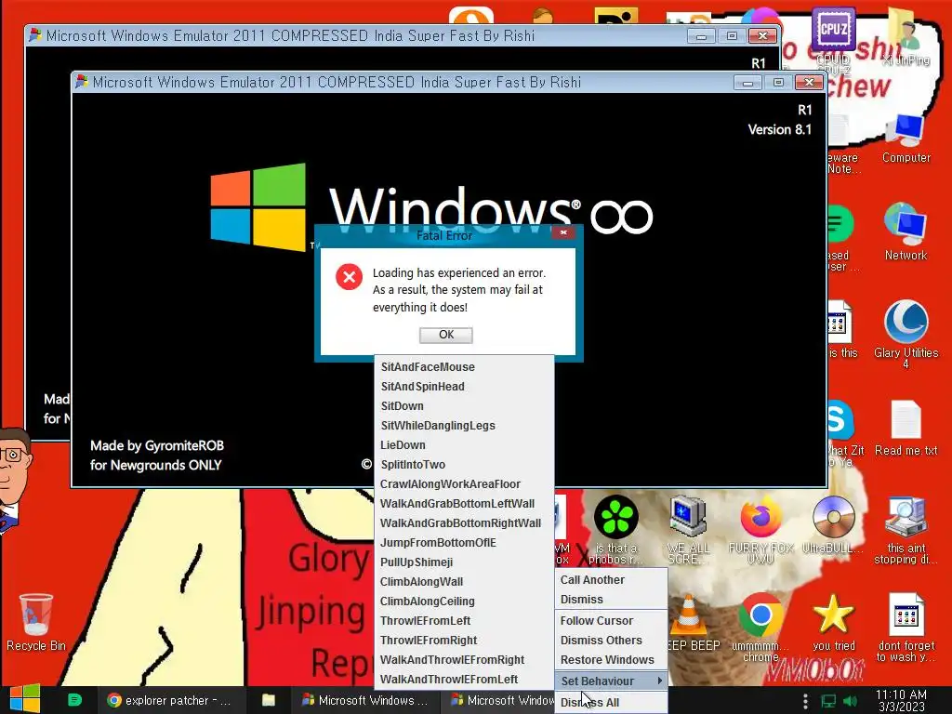952x714 pixels.
Task: Open File Explorer from the taskbar
Action: pyautogui.click(x=269, y=700)
